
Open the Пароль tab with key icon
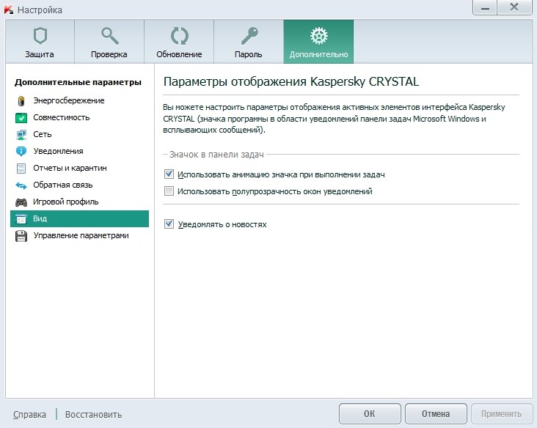point(249,42)
